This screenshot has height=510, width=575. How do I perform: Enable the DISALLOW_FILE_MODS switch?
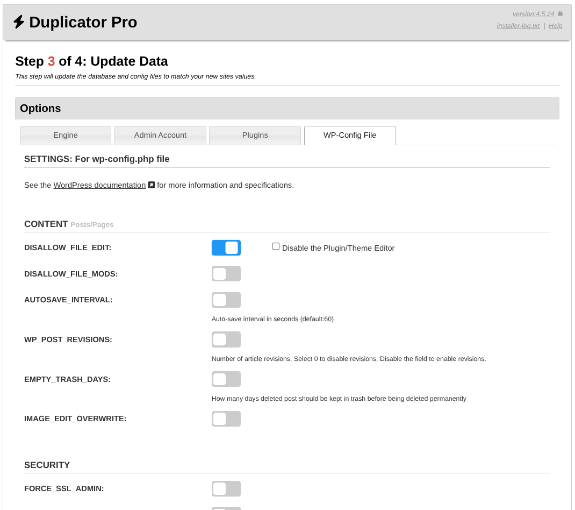click(226, 274)
